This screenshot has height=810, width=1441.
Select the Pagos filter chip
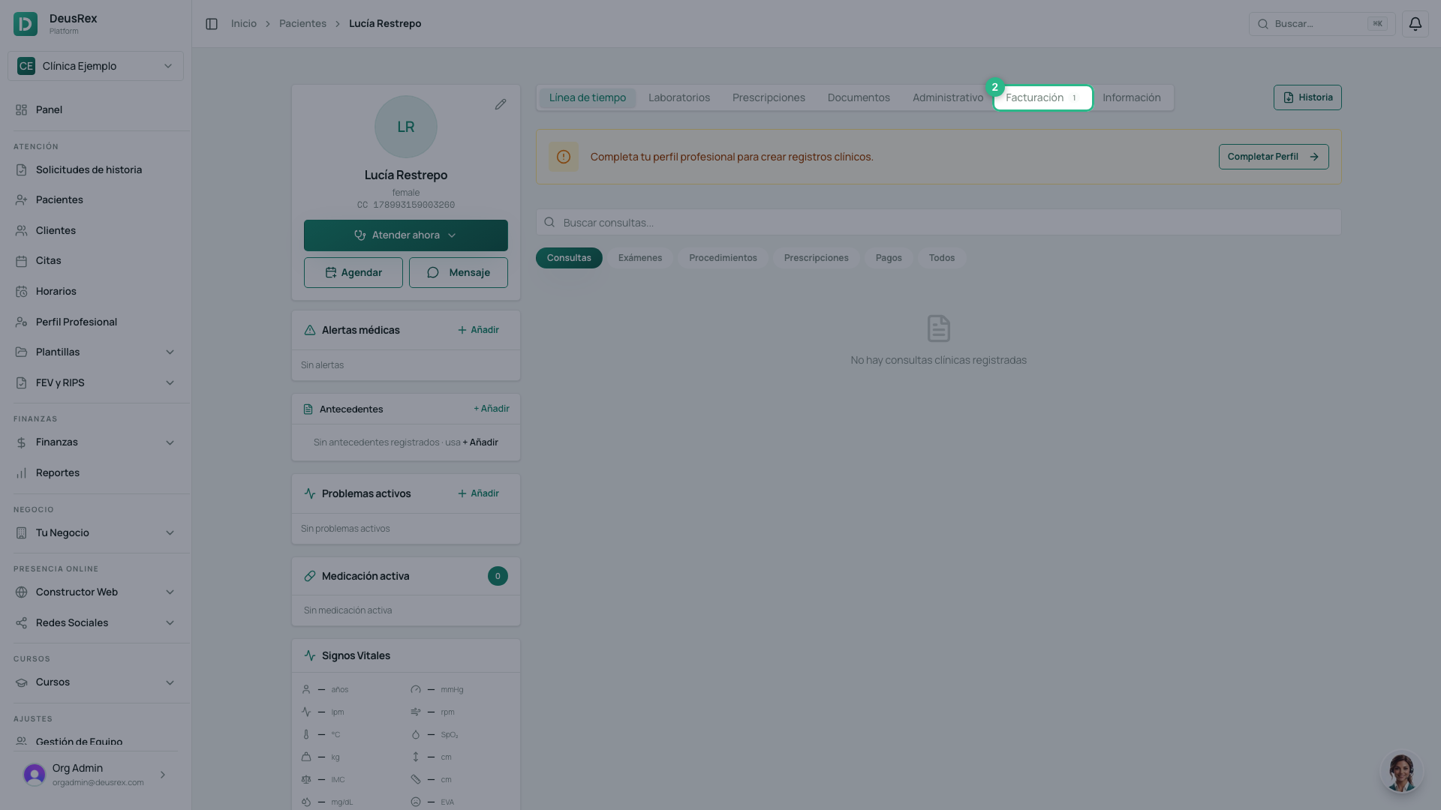889,258
